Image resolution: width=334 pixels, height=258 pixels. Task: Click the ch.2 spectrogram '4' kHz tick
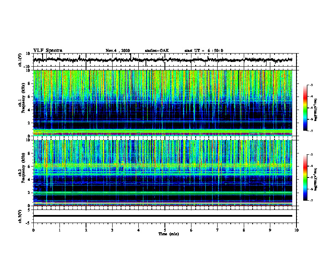[x=29, y=180]
